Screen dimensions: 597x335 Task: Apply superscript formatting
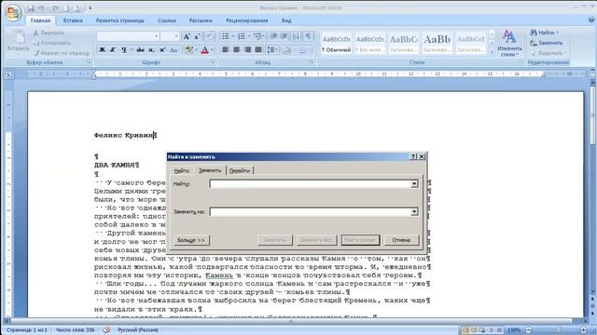pos(162,49)
